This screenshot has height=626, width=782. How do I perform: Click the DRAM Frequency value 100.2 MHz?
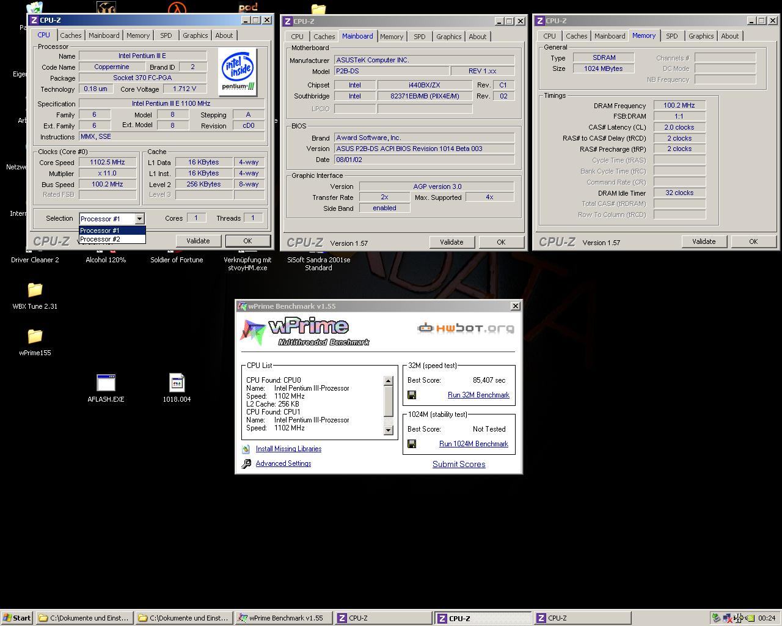[x=679, y=105]
